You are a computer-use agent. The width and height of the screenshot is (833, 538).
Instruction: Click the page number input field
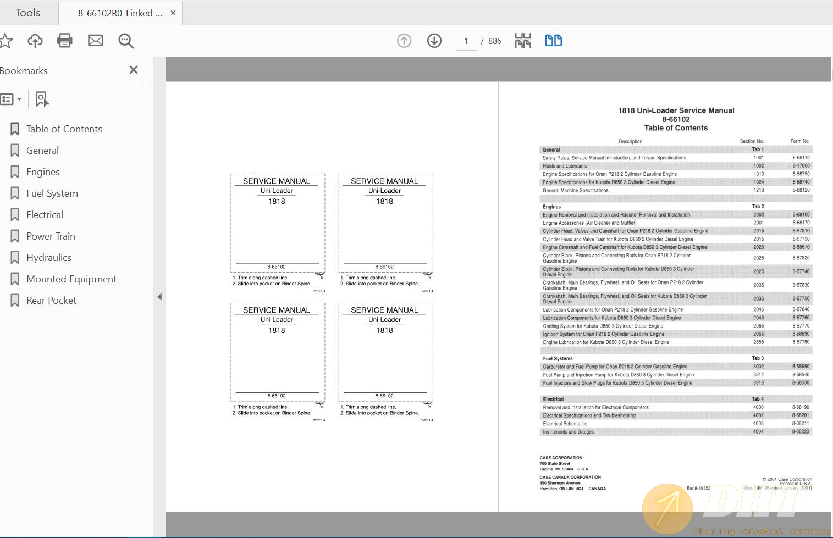click(466, 41)
